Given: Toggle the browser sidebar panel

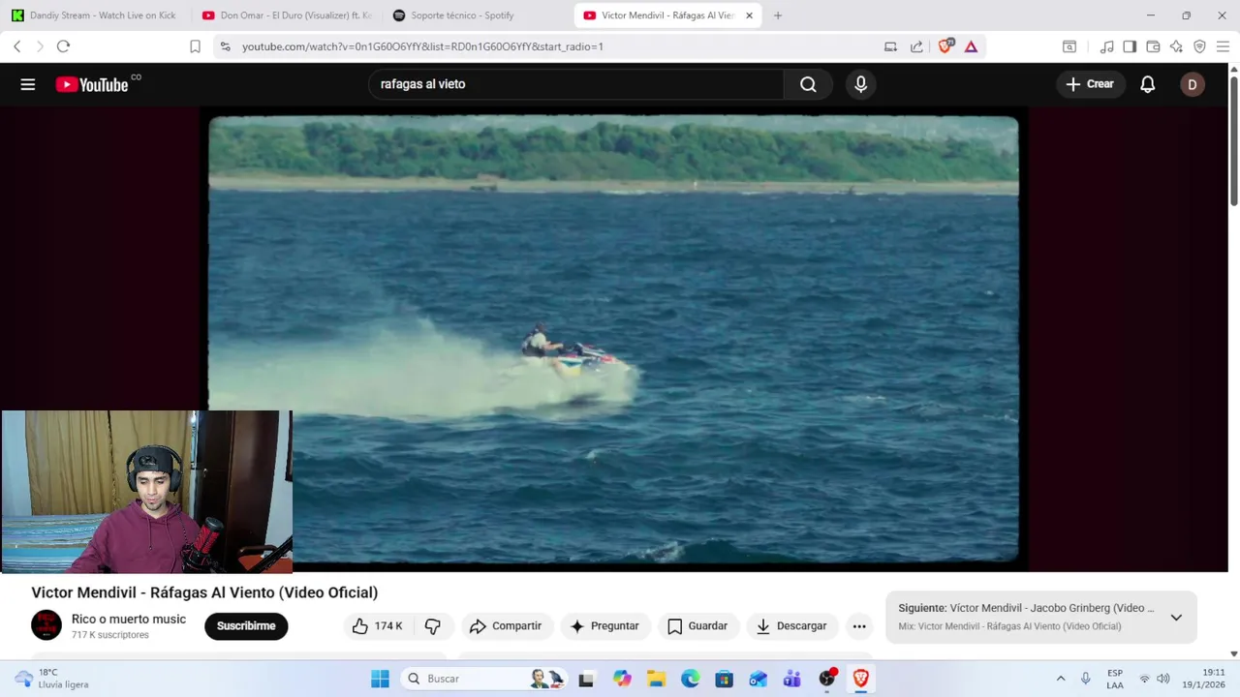Looking at the screenshot, I should pos(1130,46).
